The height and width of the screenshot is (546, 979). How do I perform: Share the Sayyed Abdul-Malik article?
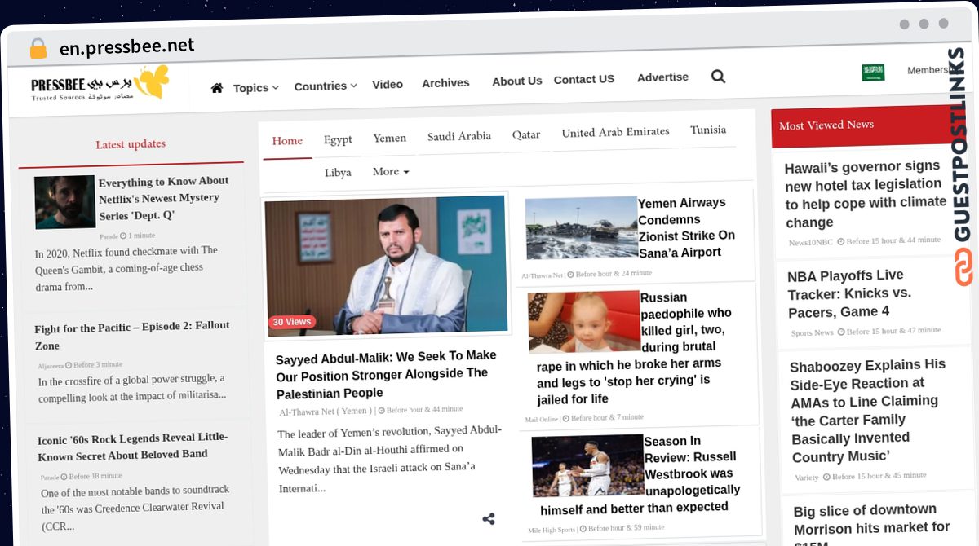point(489,519)
